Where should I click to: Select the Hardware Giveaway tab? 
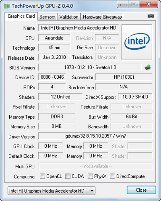coord(102,17)
